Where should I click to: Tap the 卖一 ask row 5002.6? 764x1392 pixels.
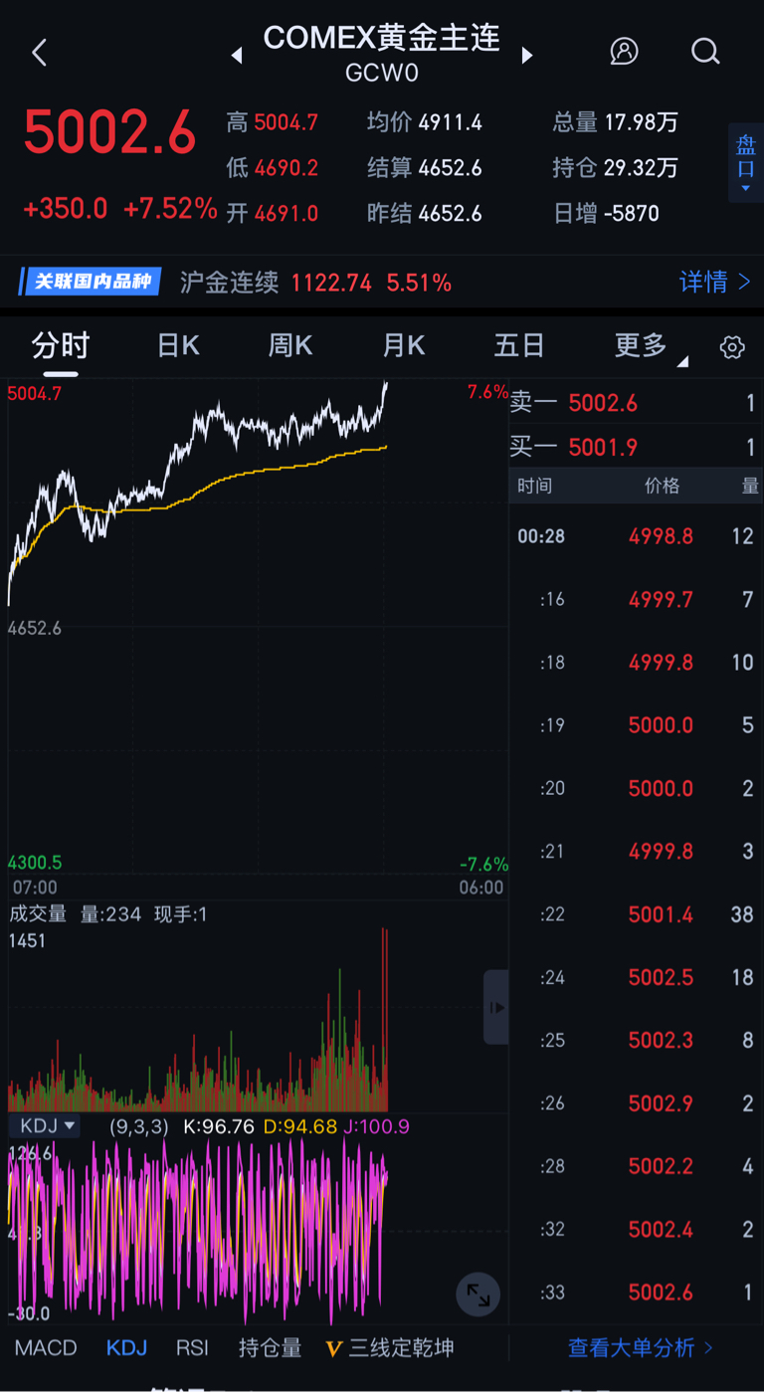click(x=635, y=403)
